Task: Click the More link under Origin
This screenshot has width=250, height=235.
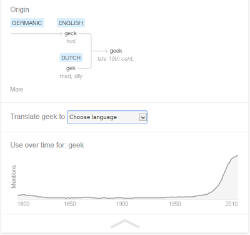Action: [17, 90]
